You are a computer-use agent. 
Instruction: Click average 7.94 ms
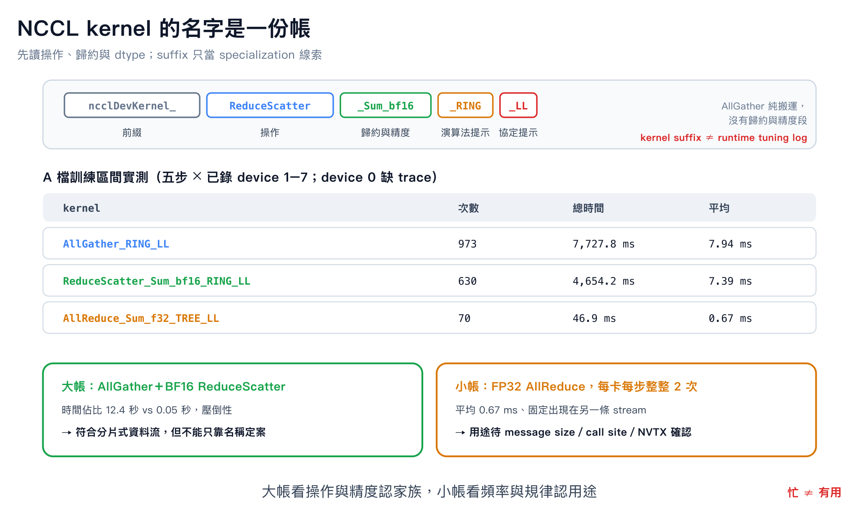click(730, 244)
